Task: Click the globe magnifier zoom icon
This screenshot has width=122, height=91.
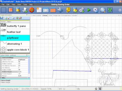Action: (x=103, y=10)
